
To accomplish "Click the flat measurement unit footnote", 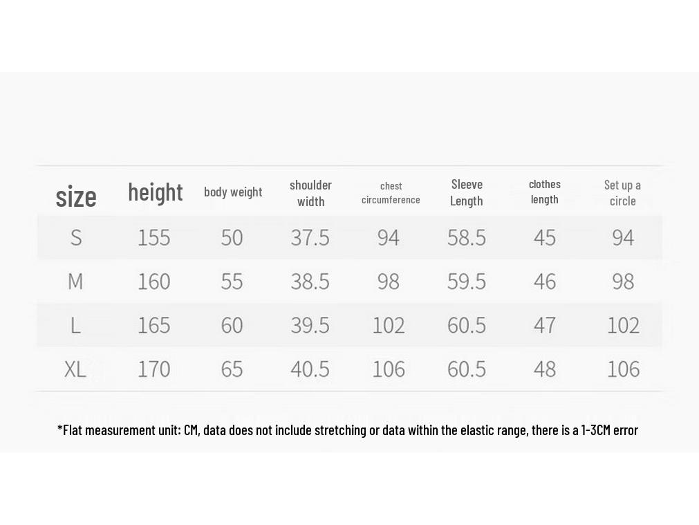I will point(348,430).
